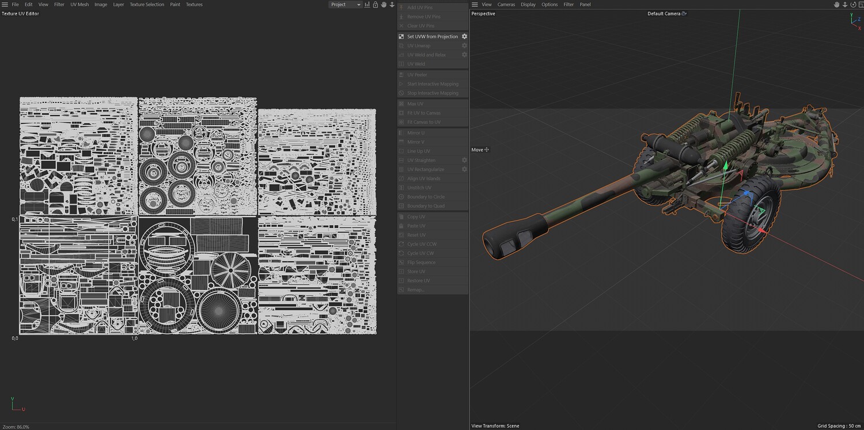
Task: Click Set UVW from Projection command
Action: 433,36
